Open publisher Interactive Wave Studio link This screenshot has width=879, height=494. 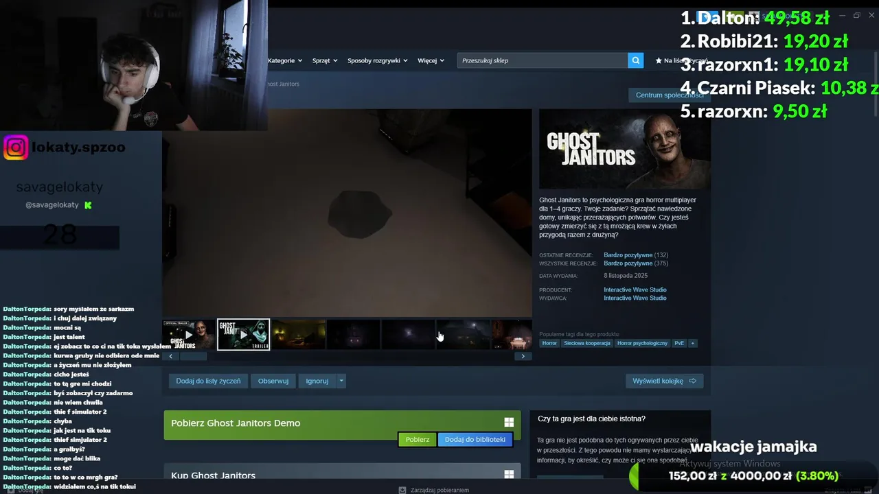pos(635,298)
